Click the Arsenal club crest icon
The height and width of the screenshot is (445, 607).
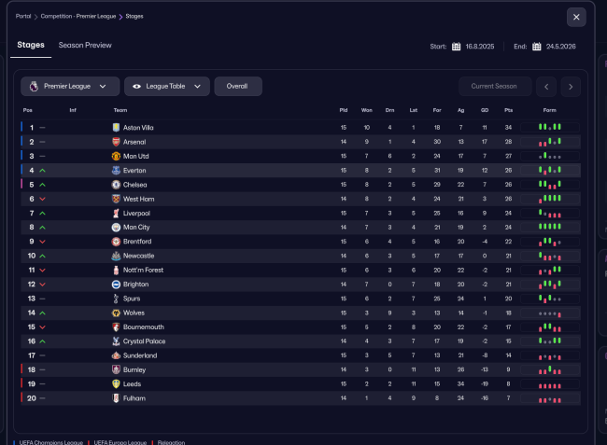[x=116, y=142]
